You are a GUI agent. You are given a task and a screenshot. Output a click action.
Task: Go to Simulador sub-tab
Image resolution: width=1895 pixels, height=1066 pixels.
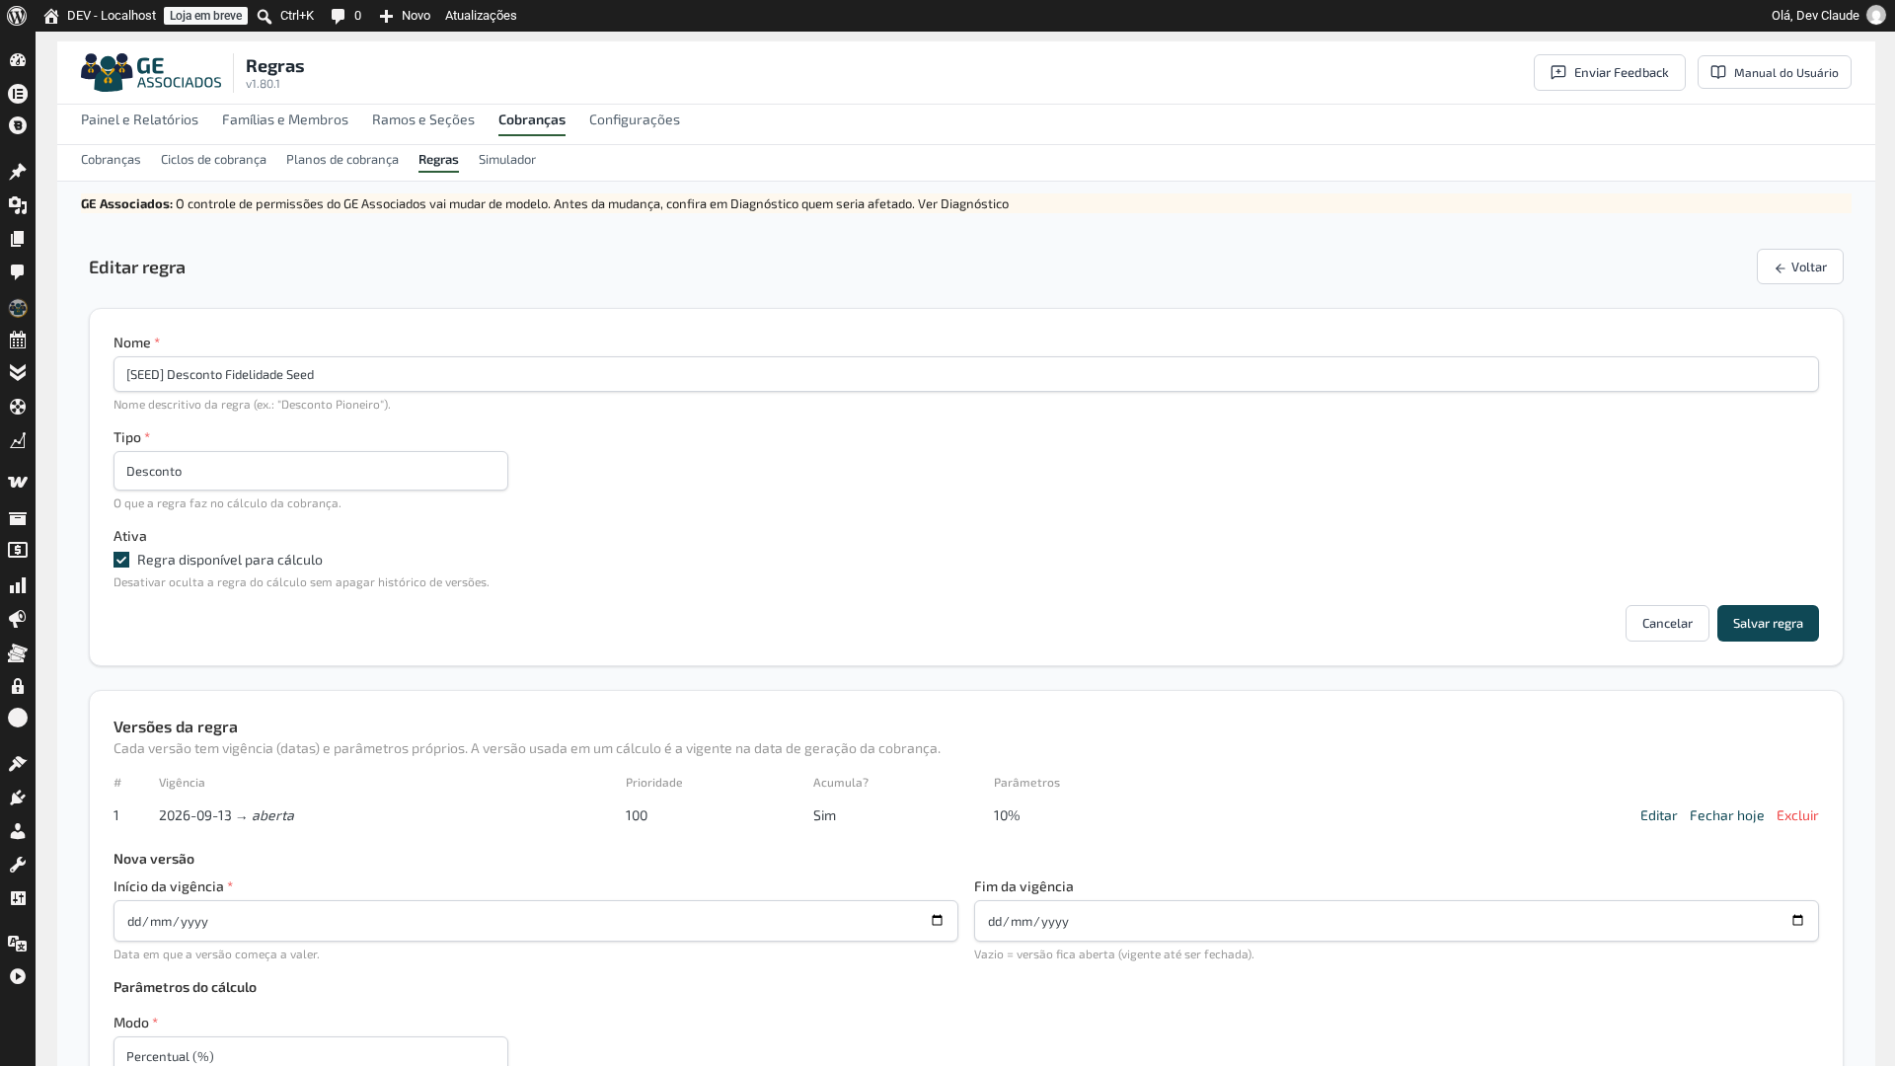[x=507, y=160]
